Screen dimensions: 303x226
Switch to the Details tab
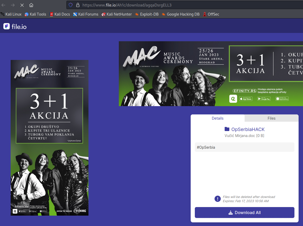[218, 118]
